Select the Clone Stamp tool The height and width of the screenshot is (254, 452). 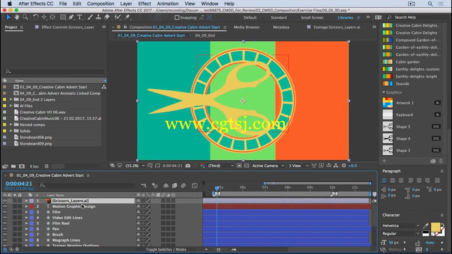(98, 17)
